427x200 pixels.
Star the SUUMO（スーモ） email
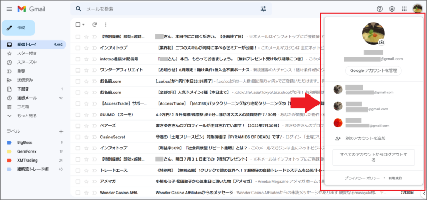pos(86,115)
